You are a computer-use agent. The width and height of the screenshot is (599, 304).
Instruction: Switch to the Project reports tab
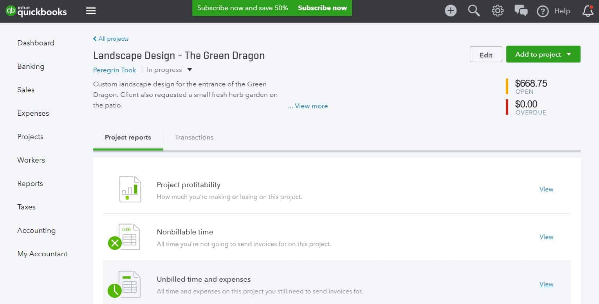[x=128, y=138]
